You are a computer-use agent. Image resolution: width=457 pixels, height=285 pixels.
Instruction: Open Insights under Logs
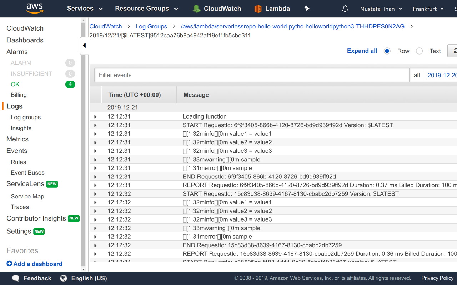pyautogui.click(x=21, y=128)
